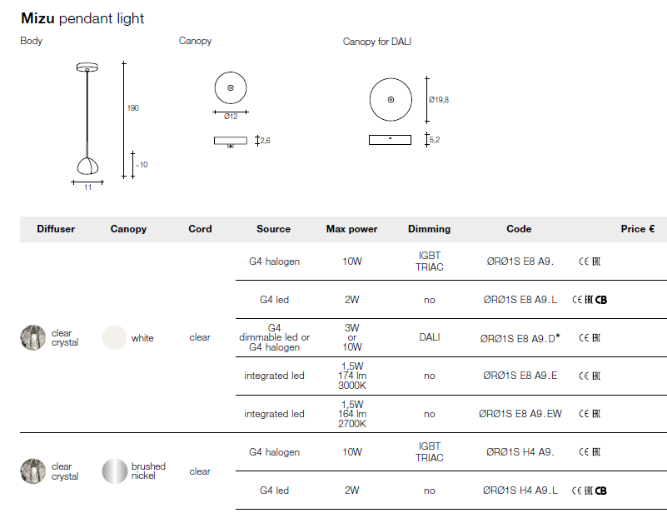Click the standard canopy side-view drawing next to 2,6

click(231, 142)
